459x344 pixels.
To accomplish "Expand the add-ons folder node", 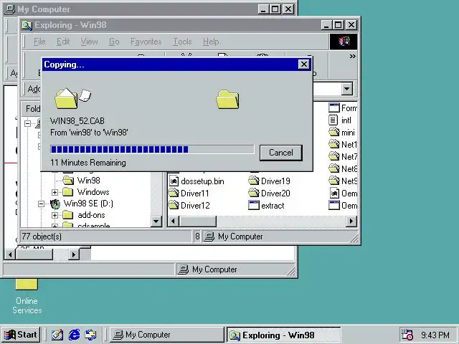I will (55, 216).
